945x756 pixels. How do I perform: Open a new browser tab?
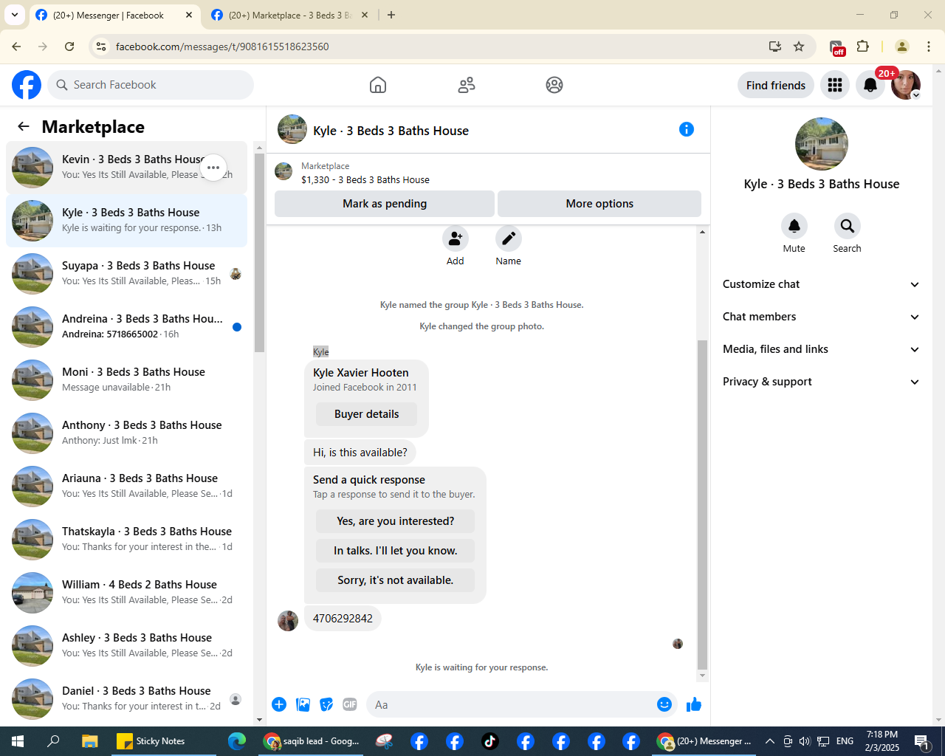[x=391, y=15]
